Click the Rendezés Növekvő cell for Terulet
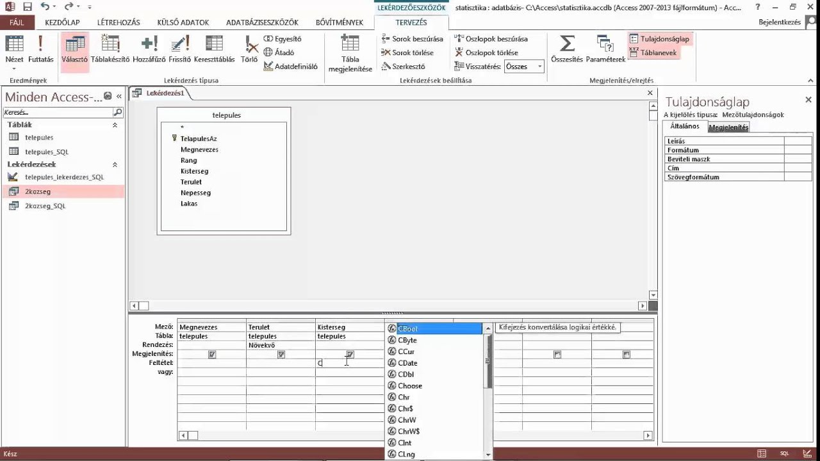The height and width of the screenshot is (461, 820). 281,345
